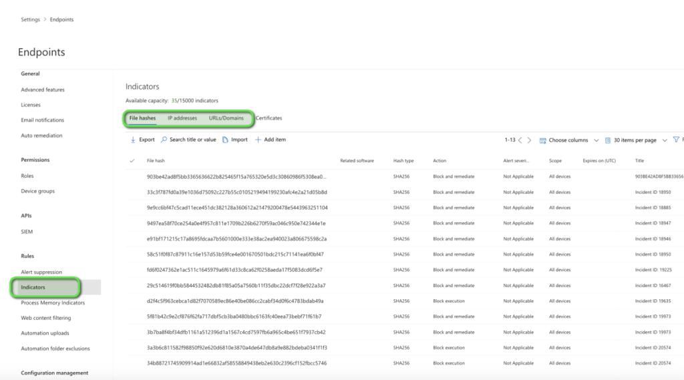The image size is (684, 380).
Task: Click the Import file icon
Action: (x=226, y=140)
